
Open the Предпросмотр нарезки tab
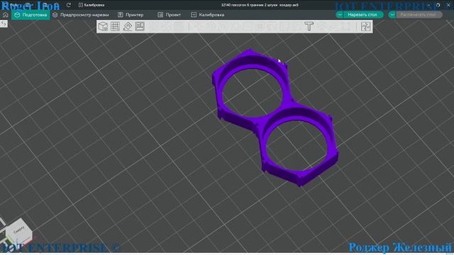81,15
